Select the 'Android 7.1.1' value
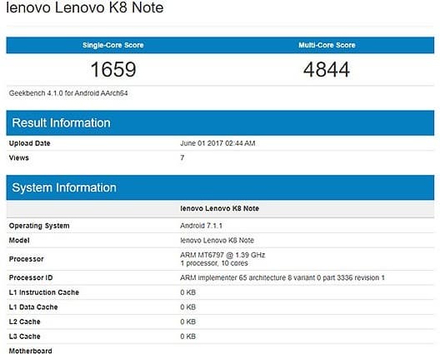The height and width of the screenshot is (354, 440). (201, 226)
